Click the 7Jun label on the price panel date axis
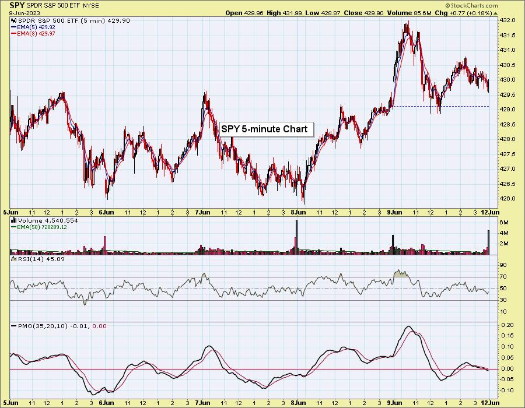 coord(202,212)
